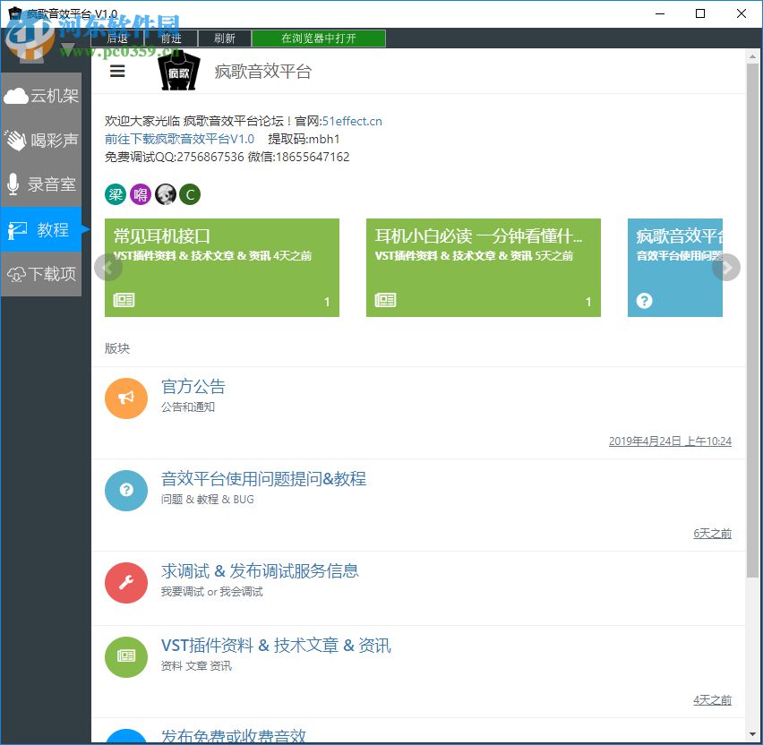
Task: Open the hamburger menu
Action: point(117,71)
